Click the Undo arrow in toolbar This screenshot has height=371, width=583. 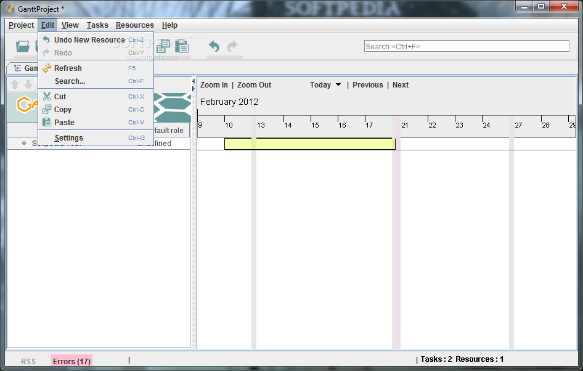214,46
